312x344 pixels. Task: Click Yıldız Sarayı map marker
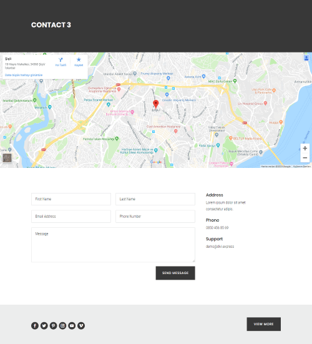click(218, 145)
